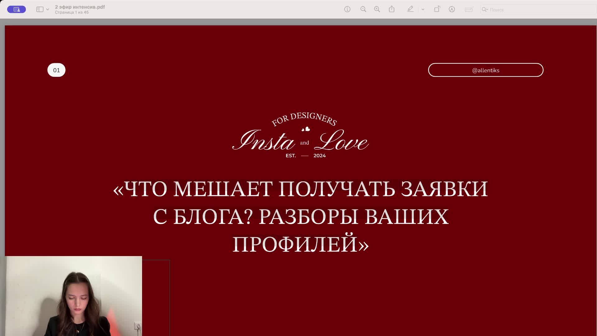Click the @allentiks handle on the slide
Viewport: 597px width, 336px height.
pos(486,70)
